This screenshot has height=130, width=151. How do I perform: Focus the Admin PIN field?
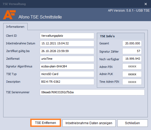coord(132,66)
